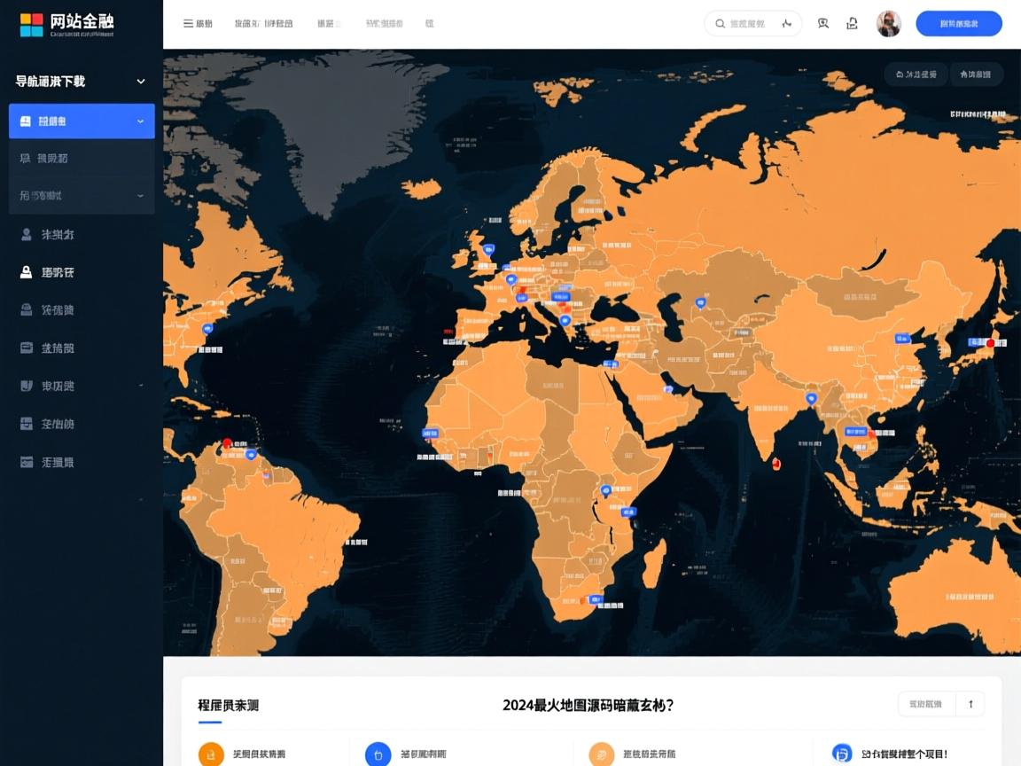The image size is (1021, 766).
Task: Click the blue primary action button top-right
Action: pyautogui.click(x=959, y=24)
